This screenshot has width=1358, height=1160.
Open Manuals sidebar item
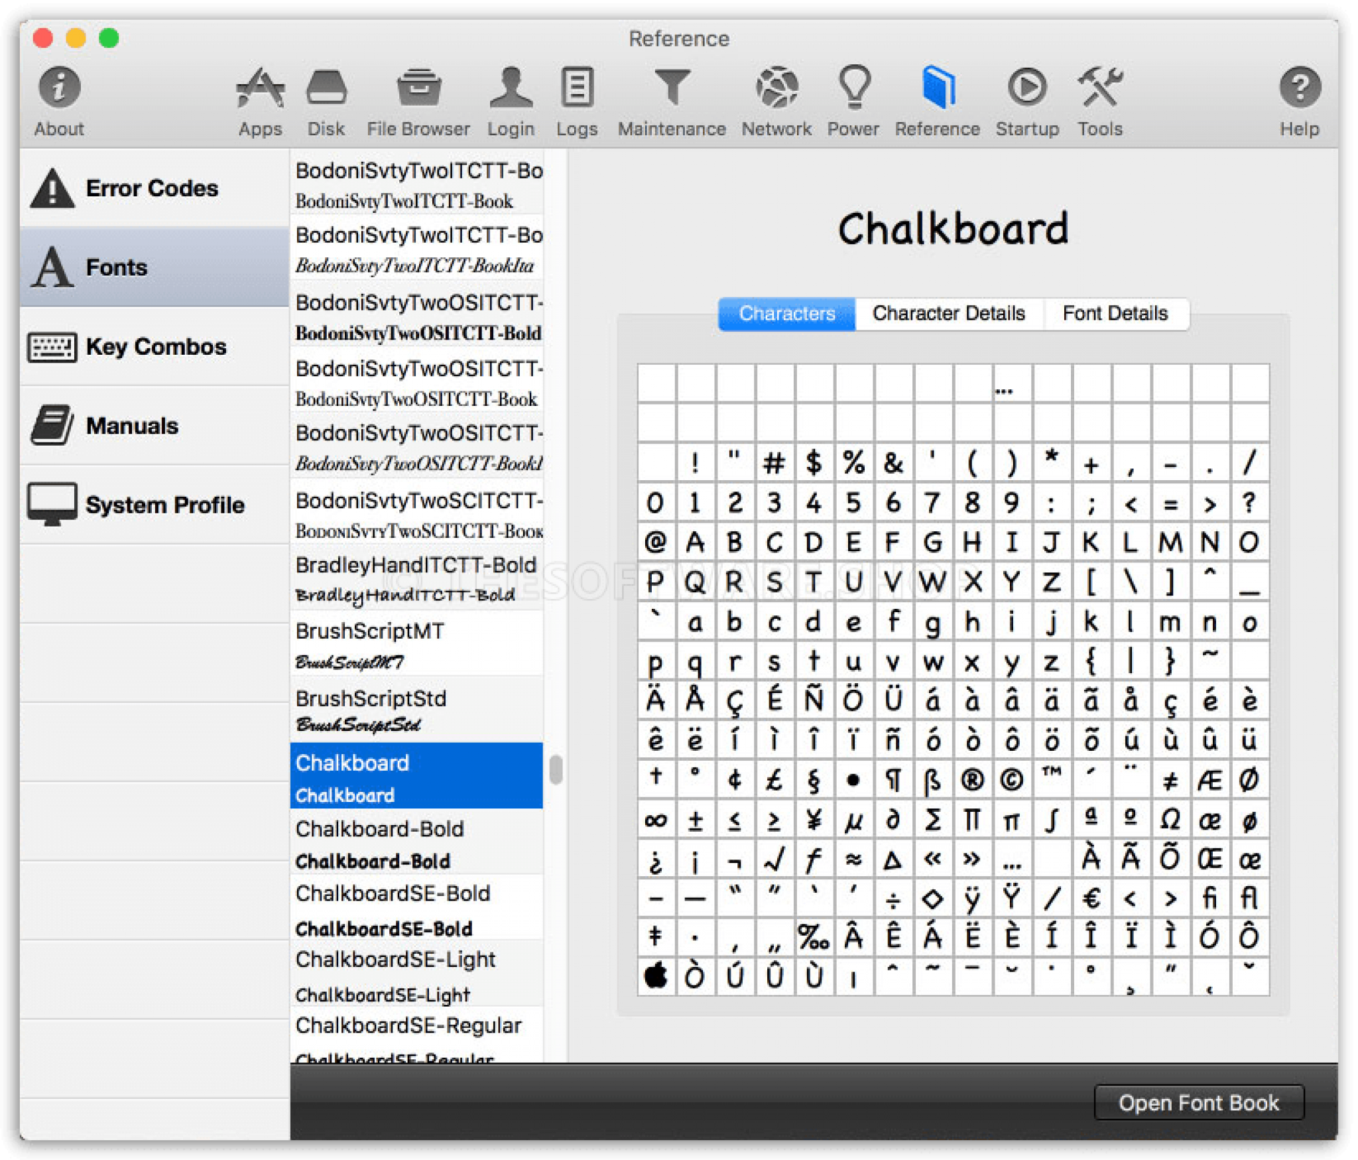point(154,425)
